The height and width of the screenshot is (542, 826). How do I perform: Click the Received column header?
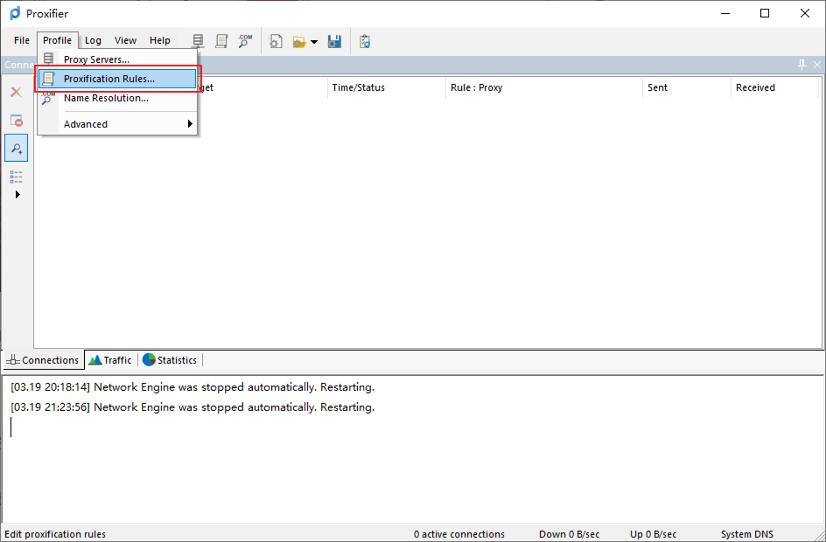775,87
